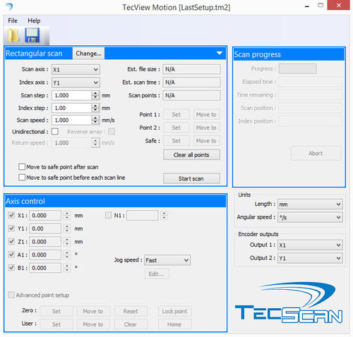This screenshot has width=353, height=337.
Task: Save setup with floppy disk icon
Action: click(32, 35)
